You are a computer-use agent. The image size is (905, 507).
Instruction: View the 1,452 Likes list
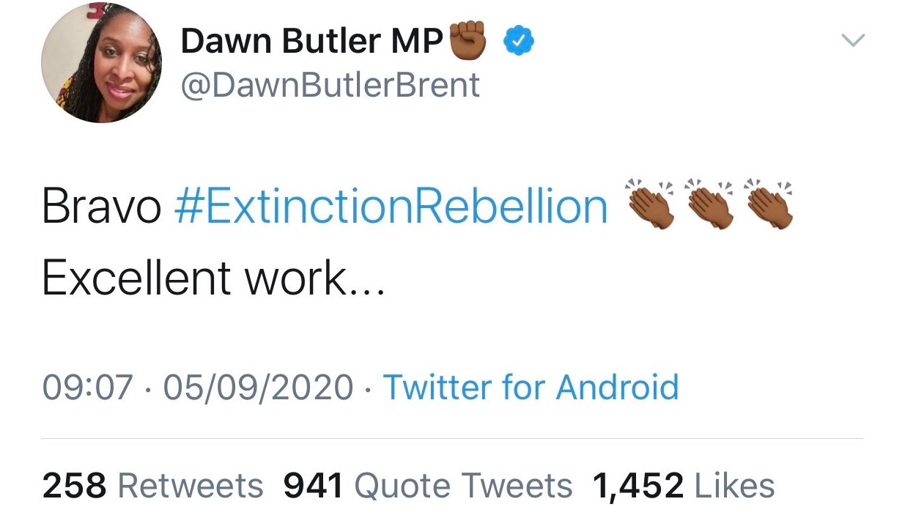(x=683, y=486)
